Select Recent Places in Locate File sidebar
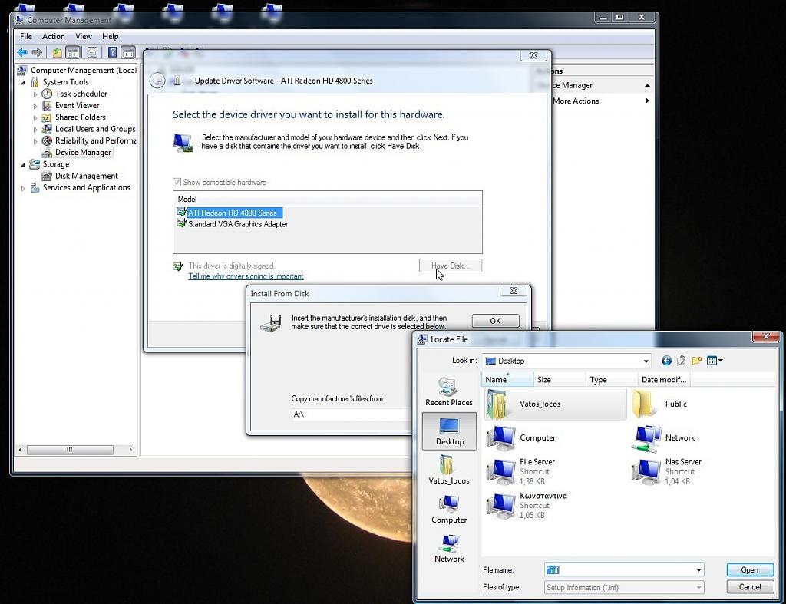 point(448,392)
